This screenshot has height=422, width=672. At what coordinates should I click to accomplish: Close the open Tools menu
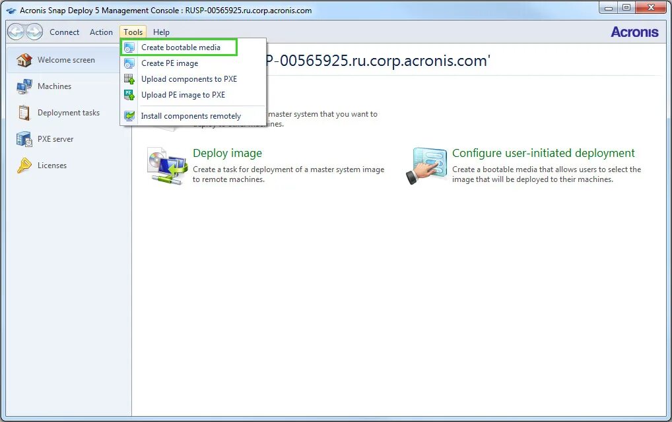[x=133, y=32]
